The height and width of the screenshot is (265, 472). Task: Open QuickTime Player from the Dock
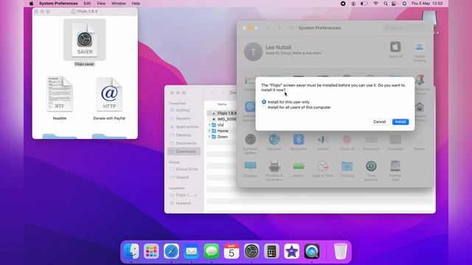click(311, 251)
